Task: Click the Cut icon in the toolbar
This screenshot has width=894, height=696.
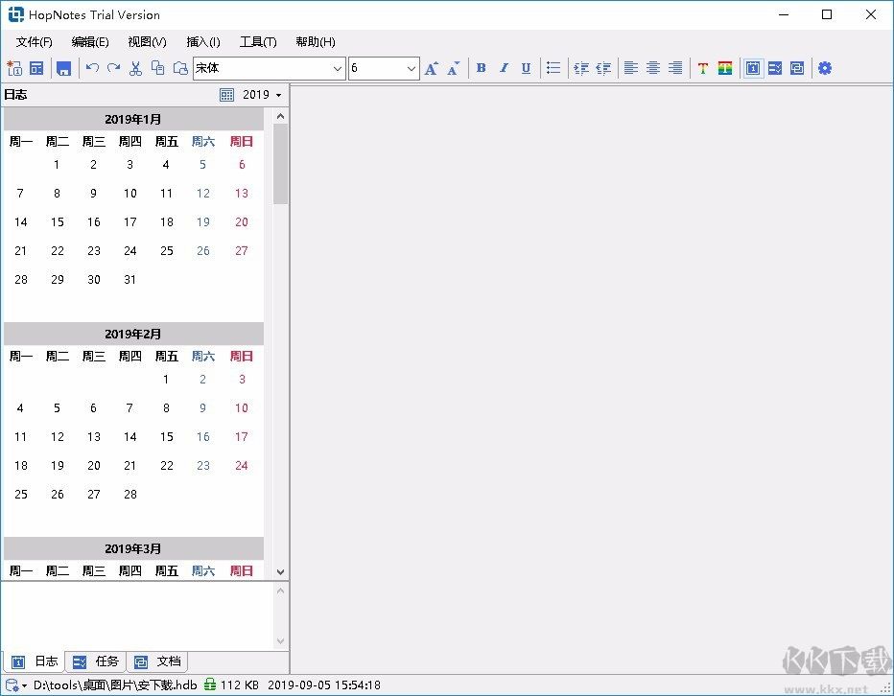Action: pyautogui.click(x=135, y=67)
